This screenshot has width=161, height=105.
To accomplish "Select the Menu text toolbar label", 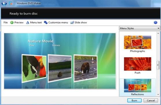I will point(36,22).
